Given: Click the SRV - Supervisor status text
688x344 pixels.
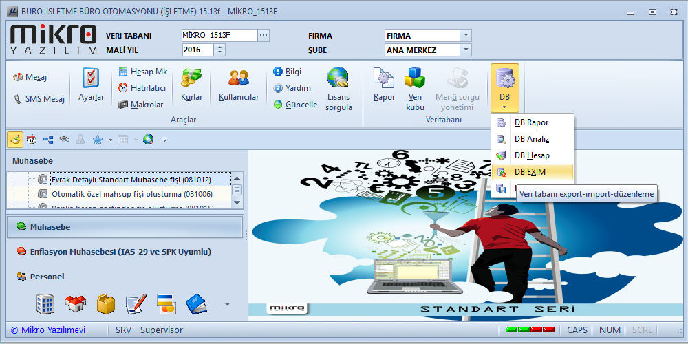Looking at the screenshot, I should (x=149, y=330).
